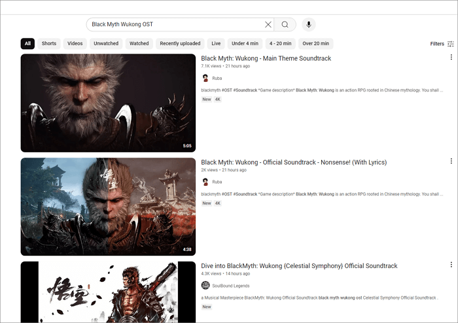Click the magnifying glass search button
The image size is (458, 323).
[285, 24]
